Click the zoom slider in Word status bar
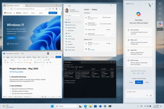The image size is (164, 109). 53,97
